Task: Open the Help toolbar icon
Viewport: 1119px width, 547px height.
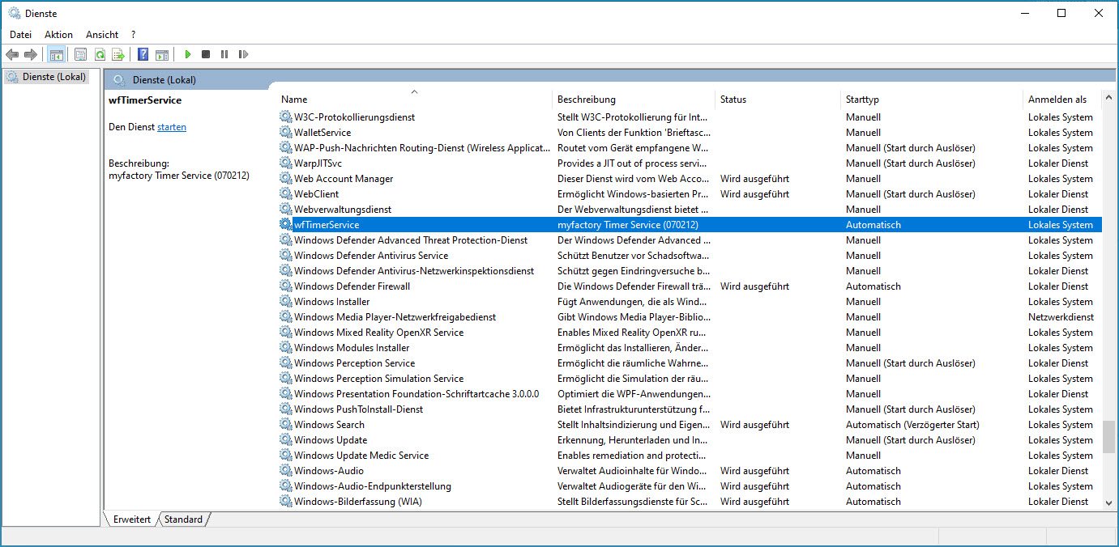Action: [x=143, y=54]
